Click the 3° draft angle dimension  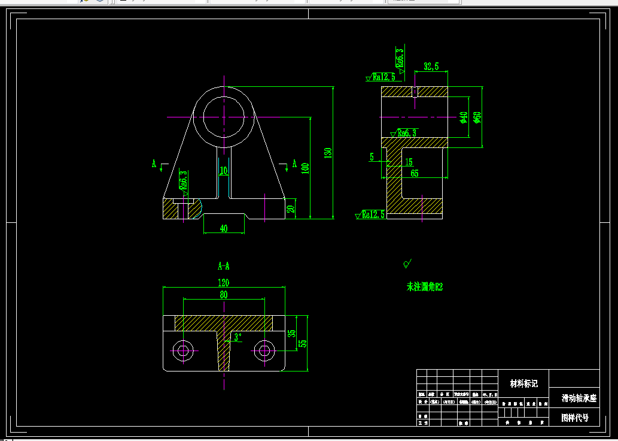coord(238,337)
